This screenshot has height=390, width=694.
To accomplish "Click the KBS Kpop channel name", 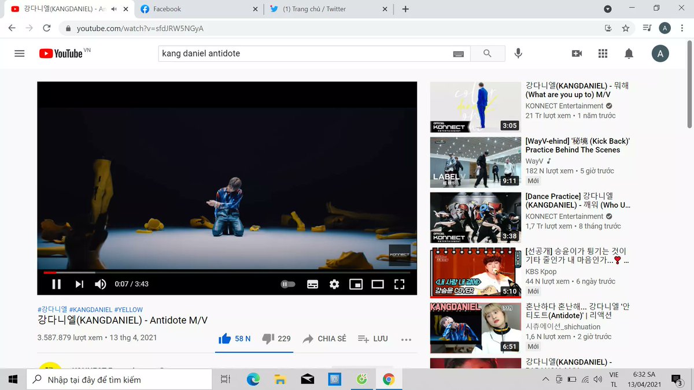I will 541,272.
